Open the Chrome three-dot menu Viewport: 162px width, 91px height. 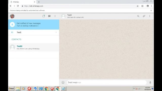pos(151,6)
